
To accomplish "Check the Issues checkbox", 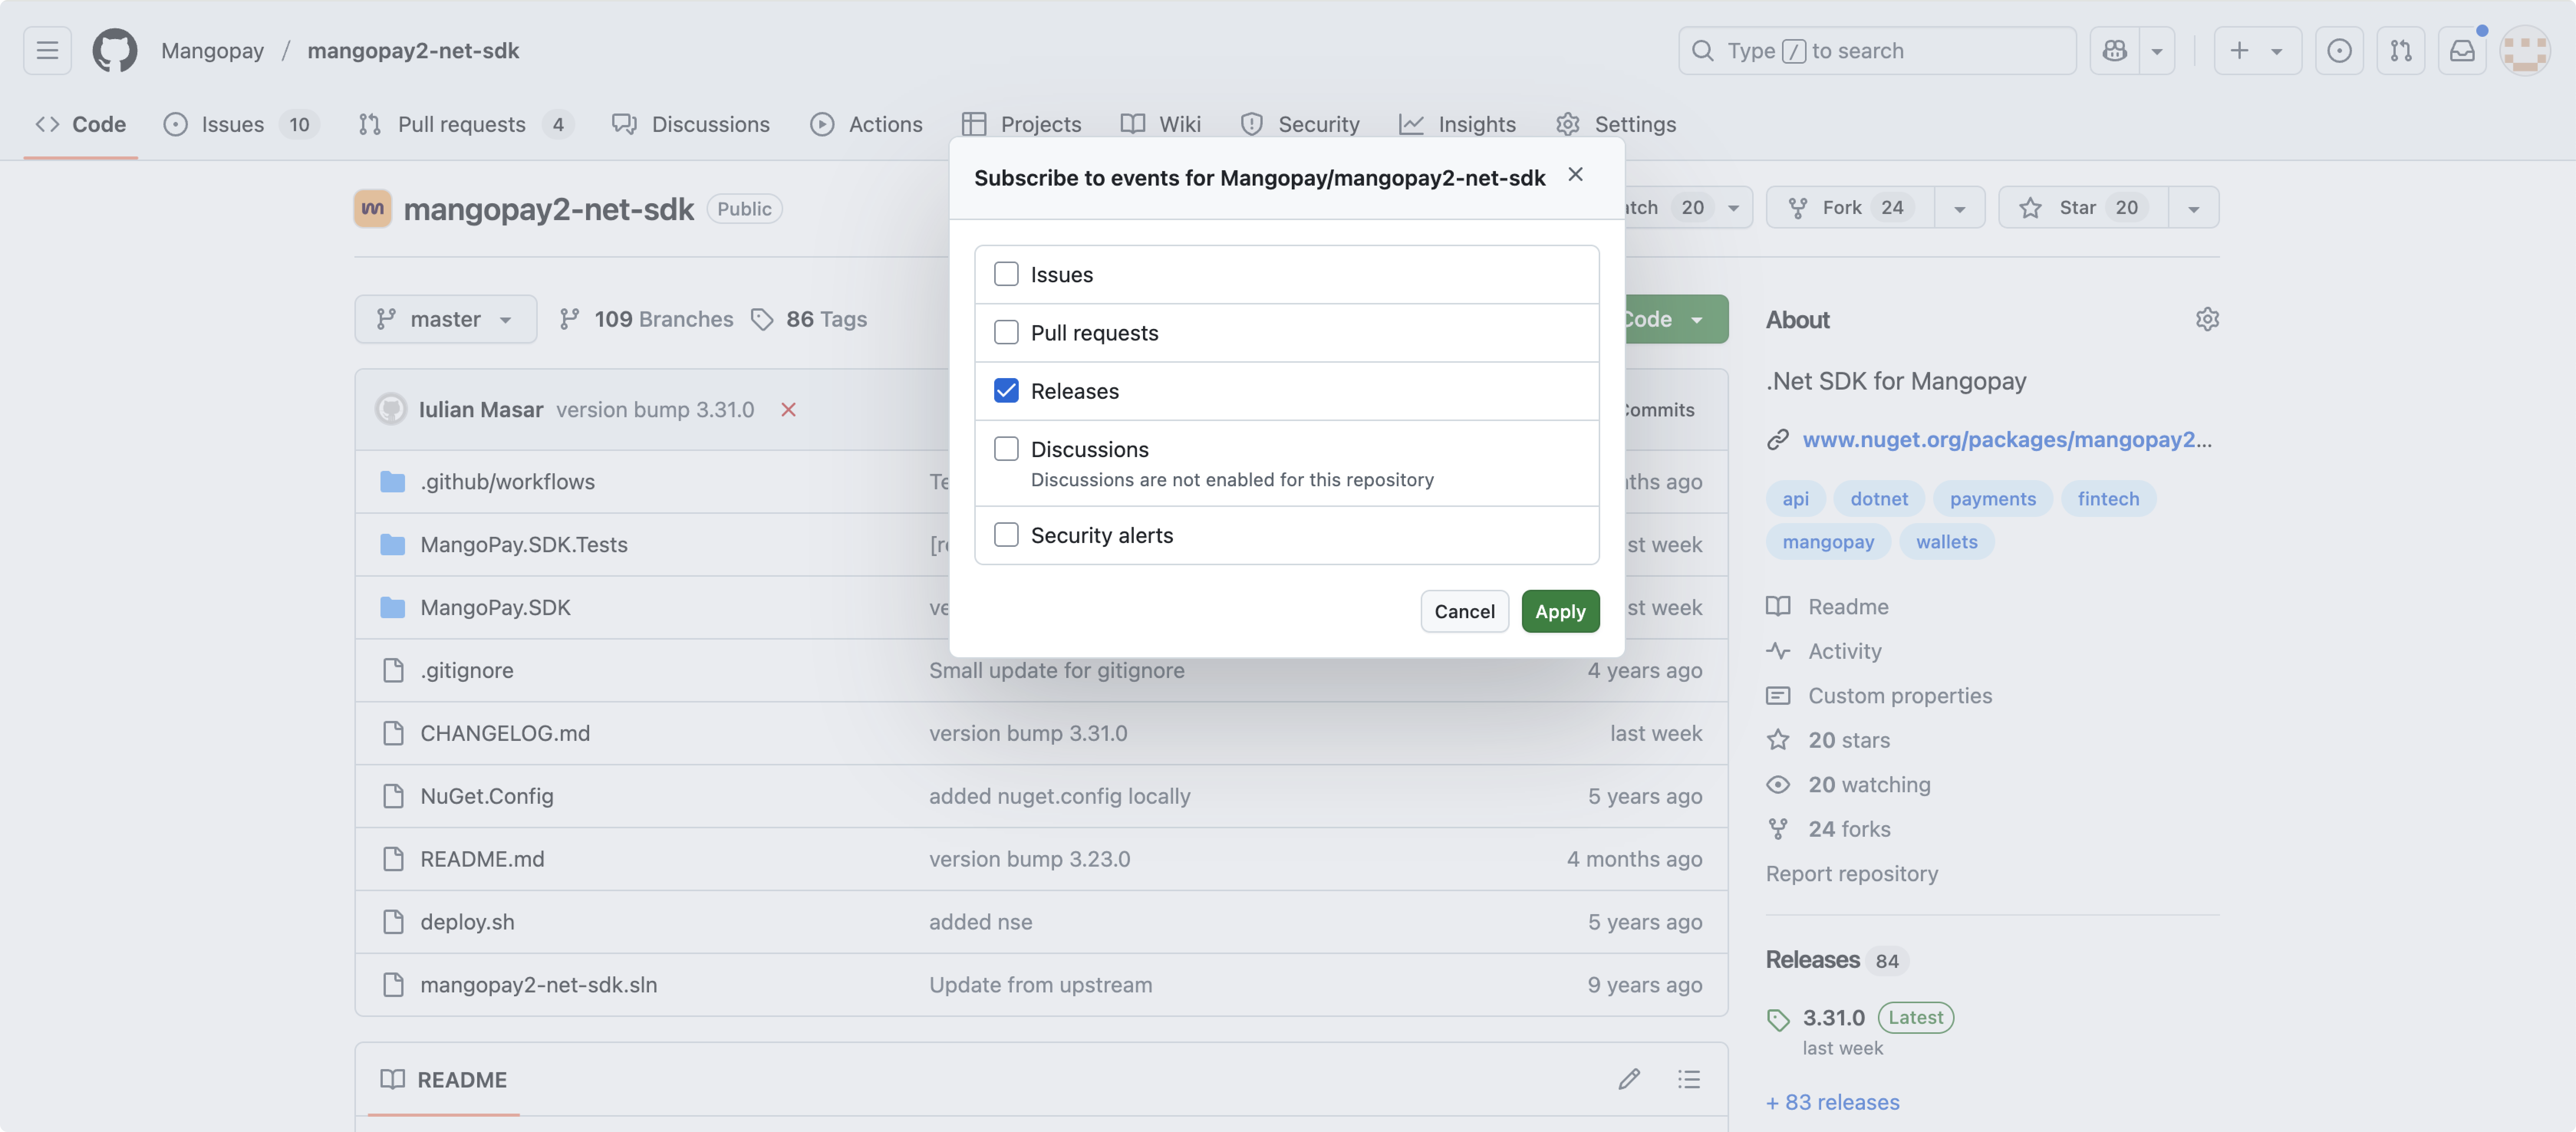I will point(1006,274).
